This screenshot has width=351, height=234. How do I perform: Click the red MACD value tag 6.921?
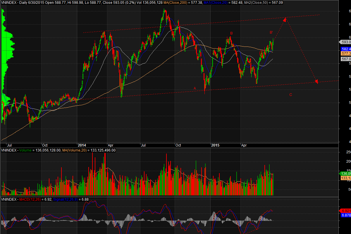coord(345,211)
